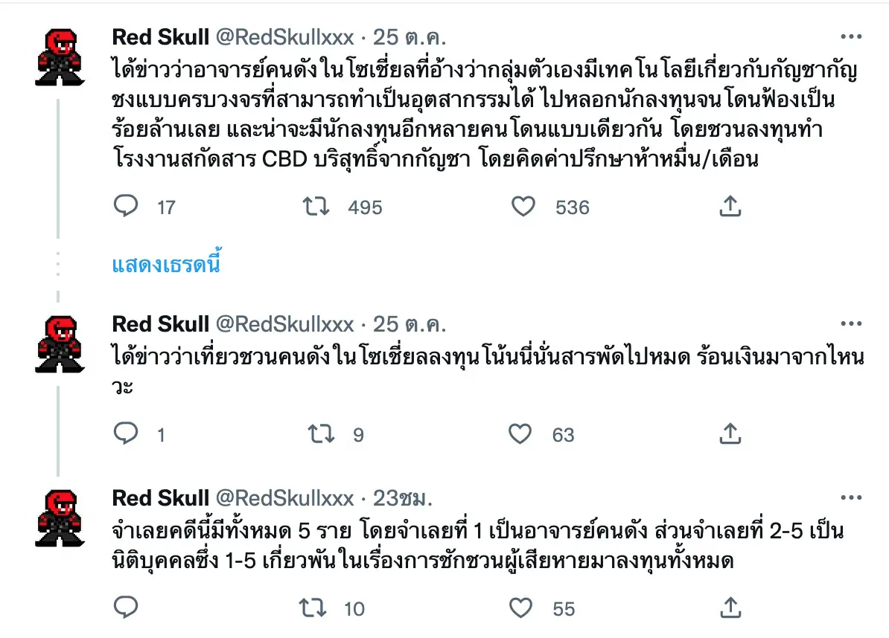Reply to the tweet with 1 reply

(124, 433)
